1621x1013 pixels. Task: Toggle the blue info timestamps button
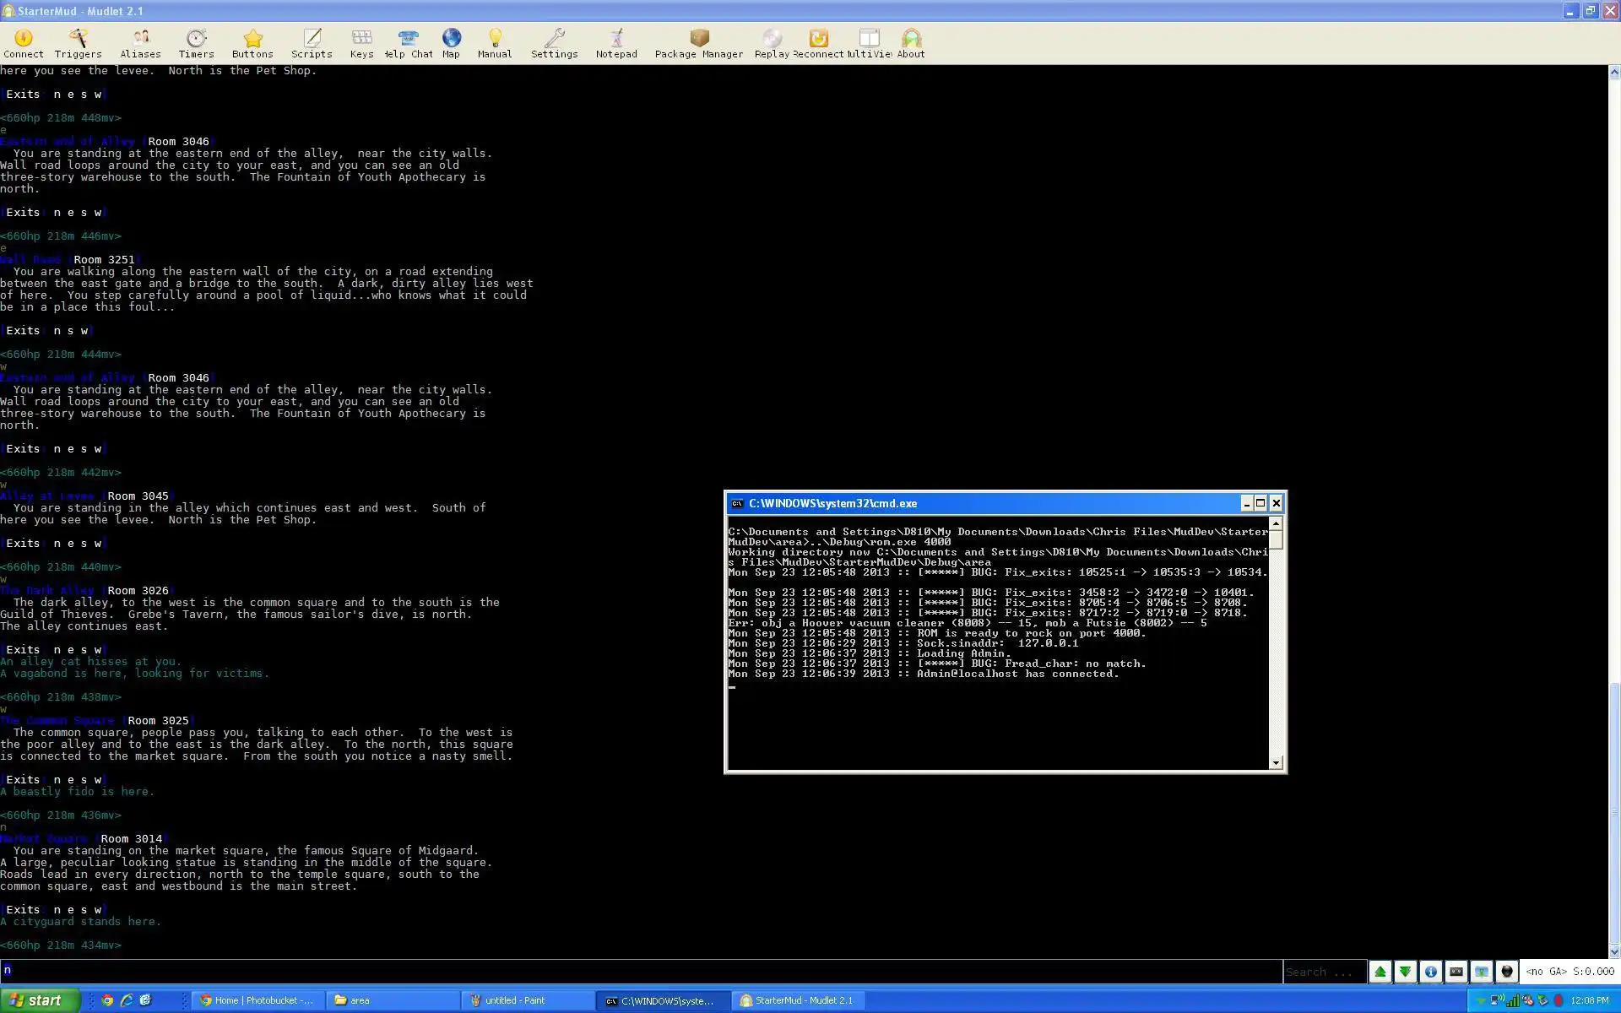click(x=1431, y=972)
